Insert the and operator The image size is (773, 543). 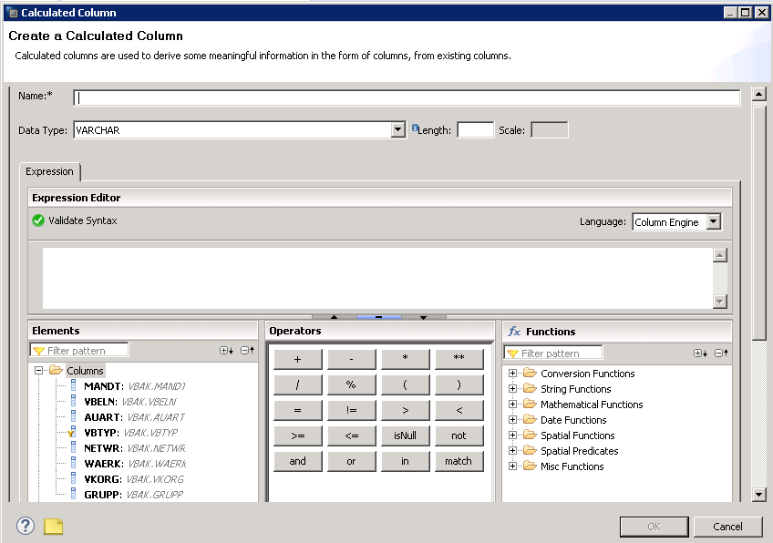point(298,462)
